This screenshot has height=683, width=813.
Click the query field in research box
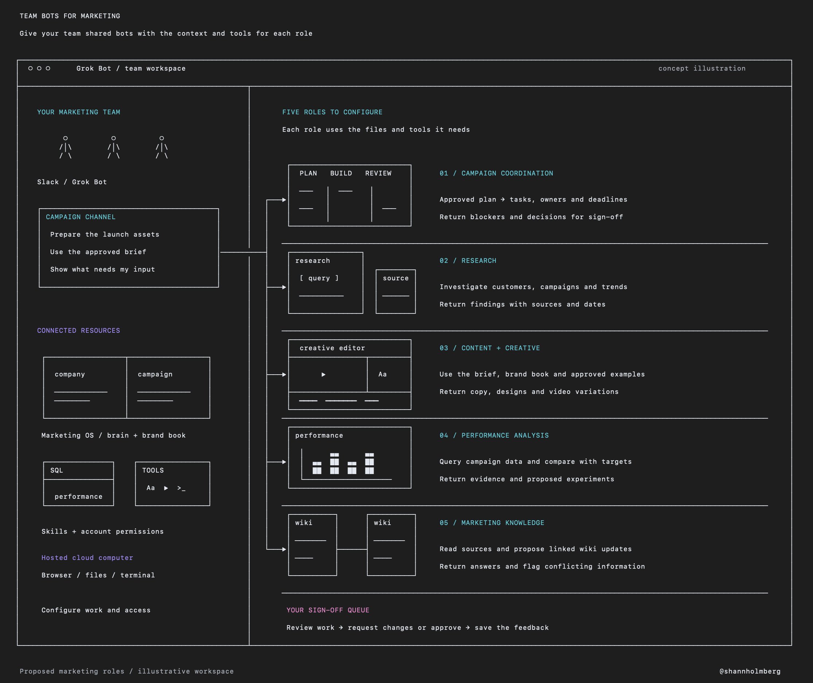coord(319,279)
